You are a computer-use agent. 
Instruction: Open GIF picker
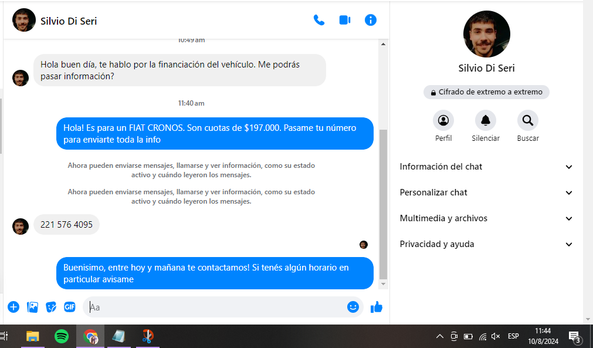[70, 307]
